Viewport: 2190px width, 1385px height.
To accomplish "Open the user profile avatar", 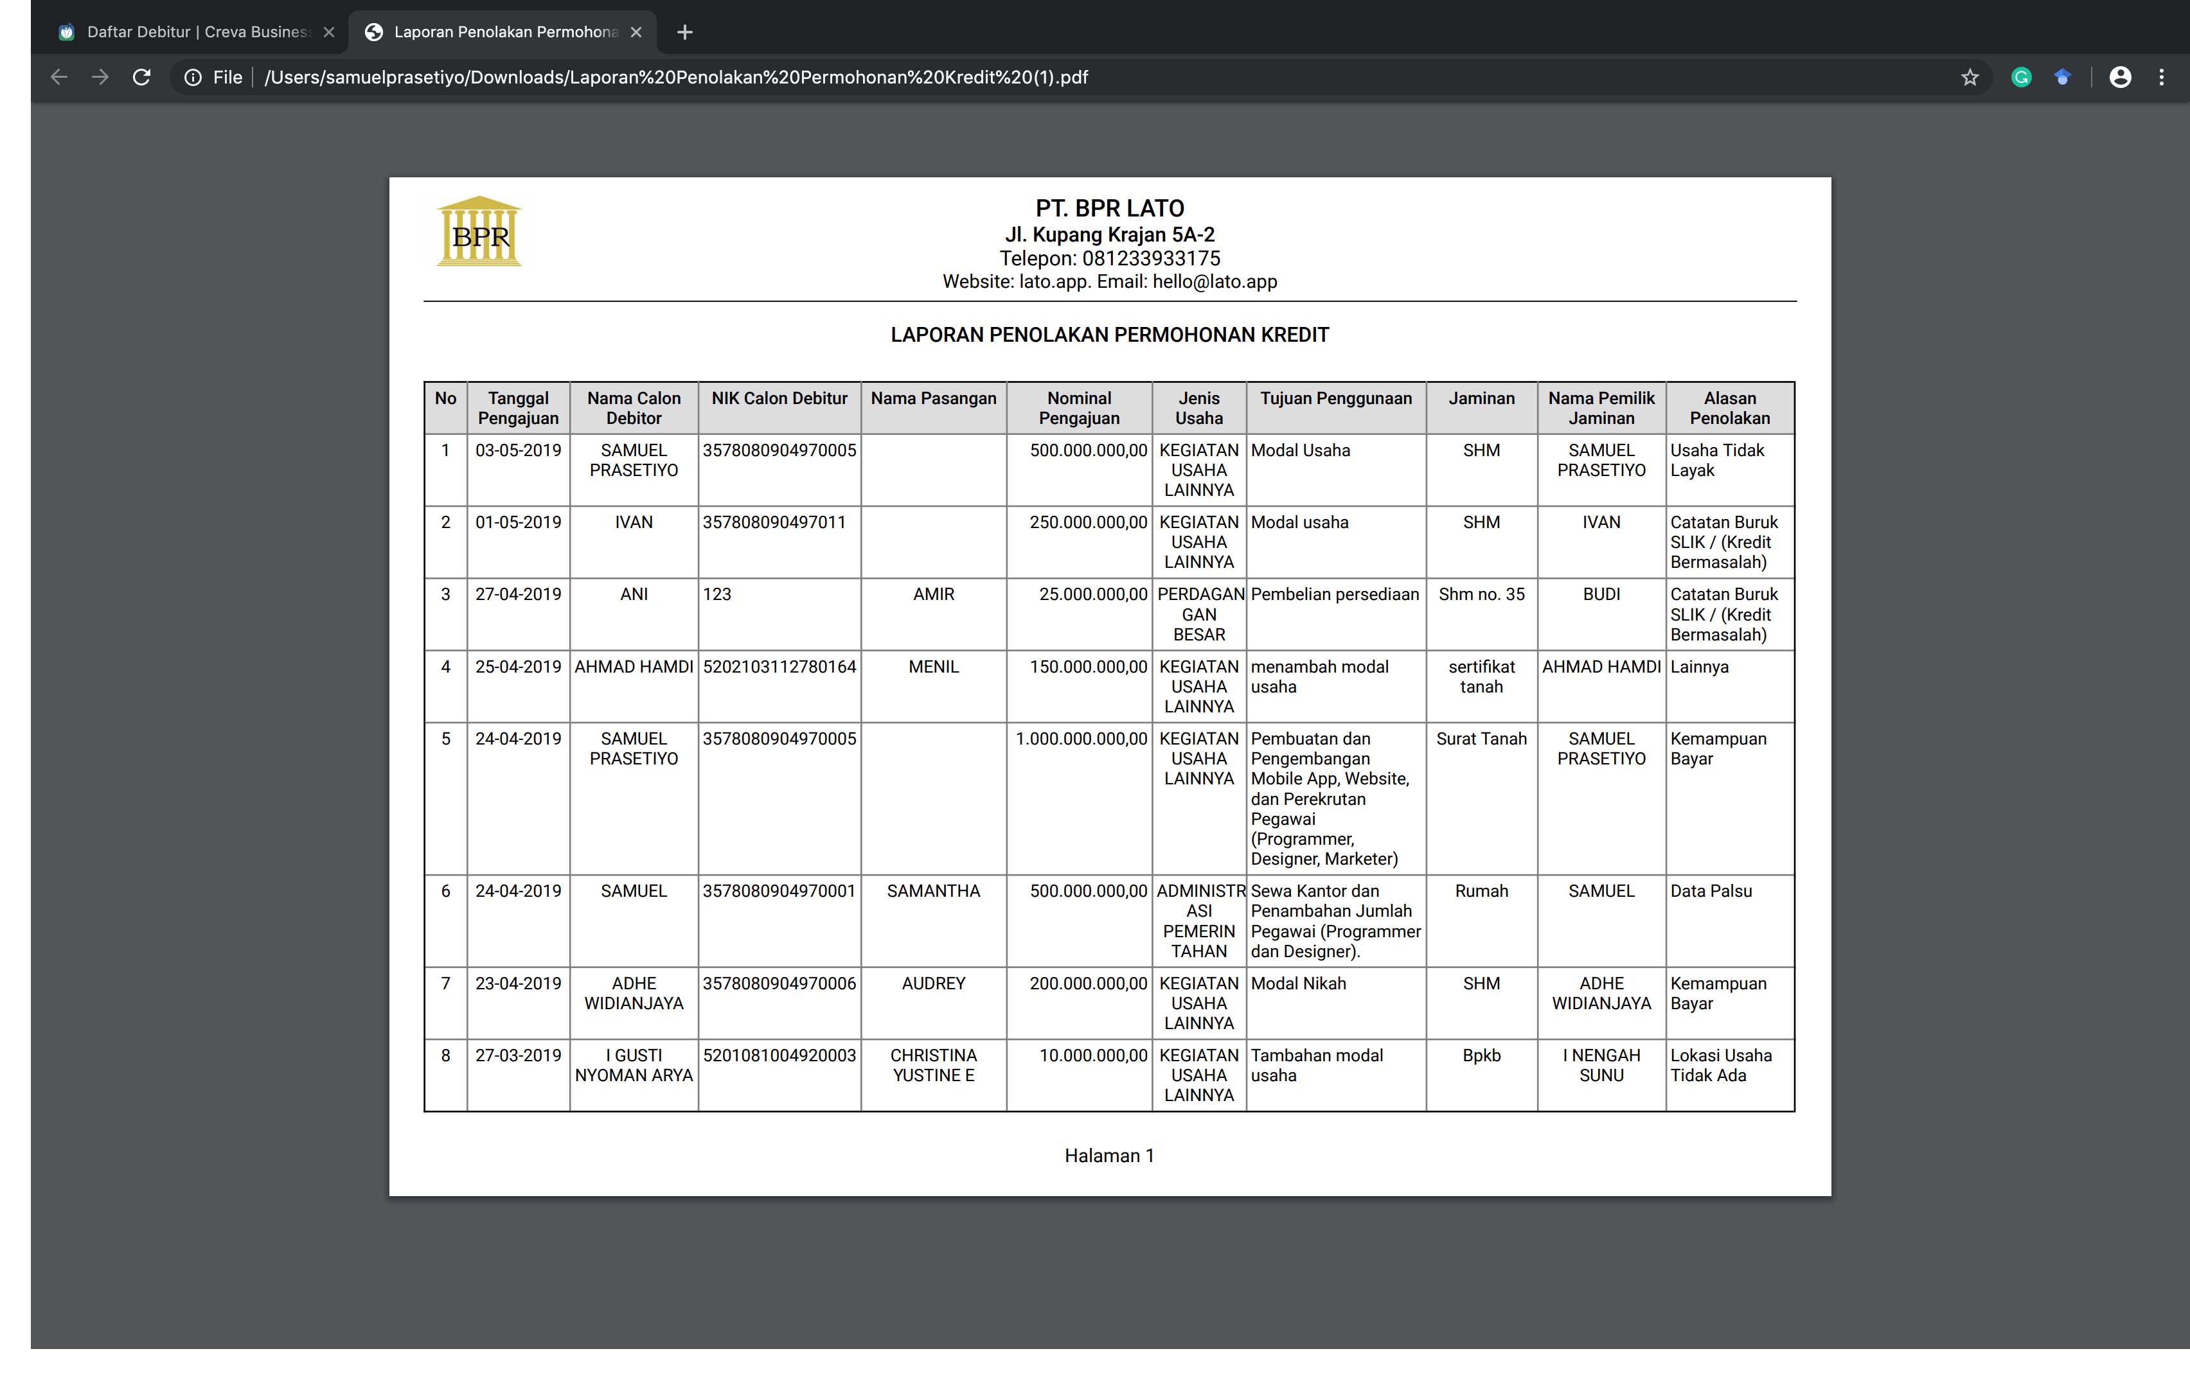I will [x=2120, y=77].
